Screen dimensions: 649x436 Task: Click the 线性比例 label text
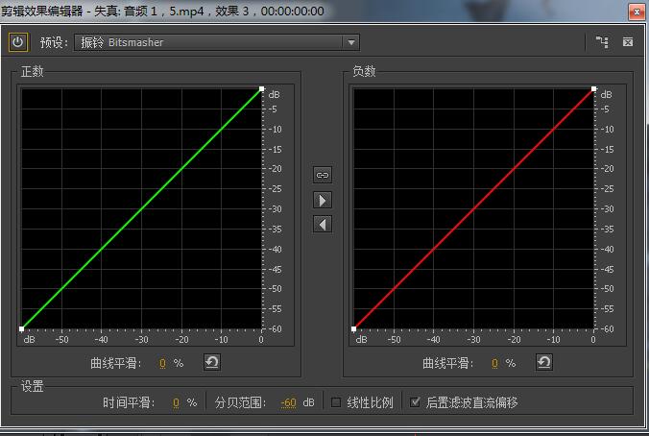370,402
